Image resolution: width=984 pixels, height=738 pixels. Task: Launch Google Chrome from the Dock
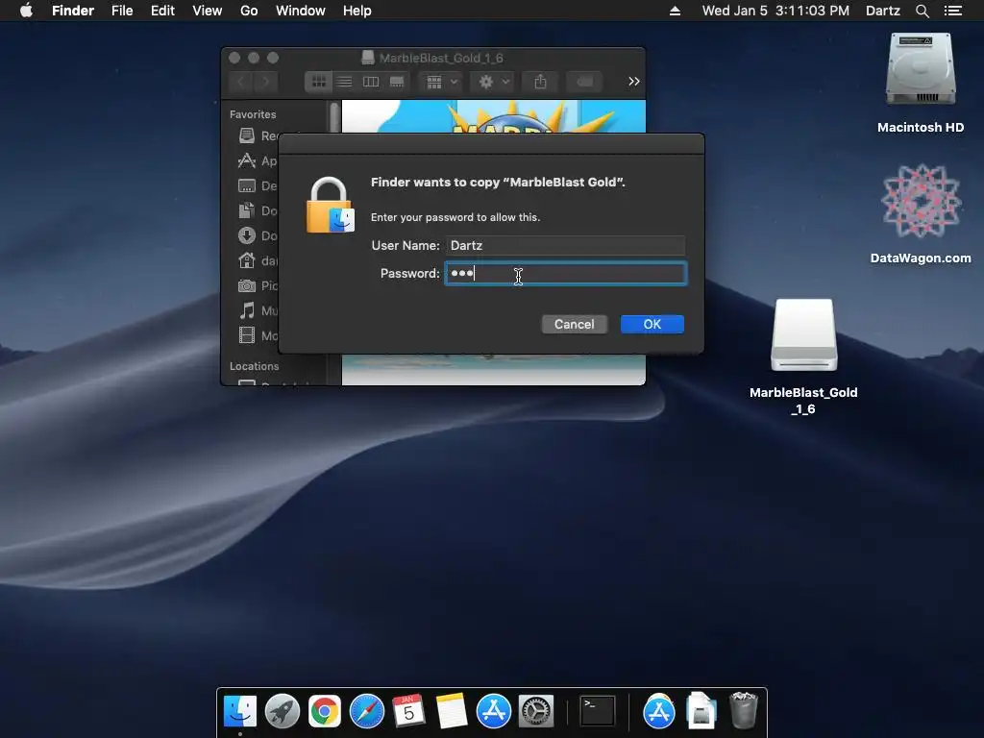(325, 711)
